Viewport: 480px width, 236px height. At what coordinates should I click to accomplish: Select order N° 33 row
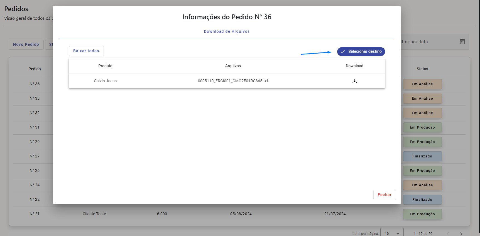[x=35, y=99]
